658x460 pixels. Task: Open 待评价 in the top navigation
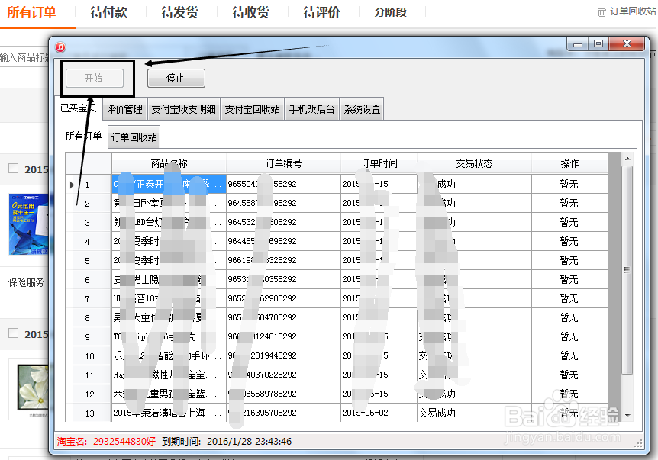321,12
